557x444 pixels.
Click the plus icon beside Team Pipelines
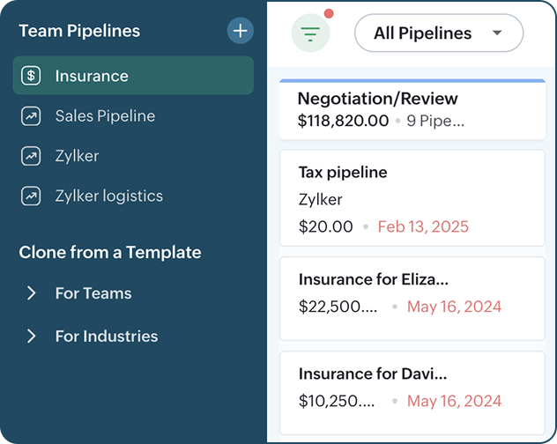(x=240, y=31)
